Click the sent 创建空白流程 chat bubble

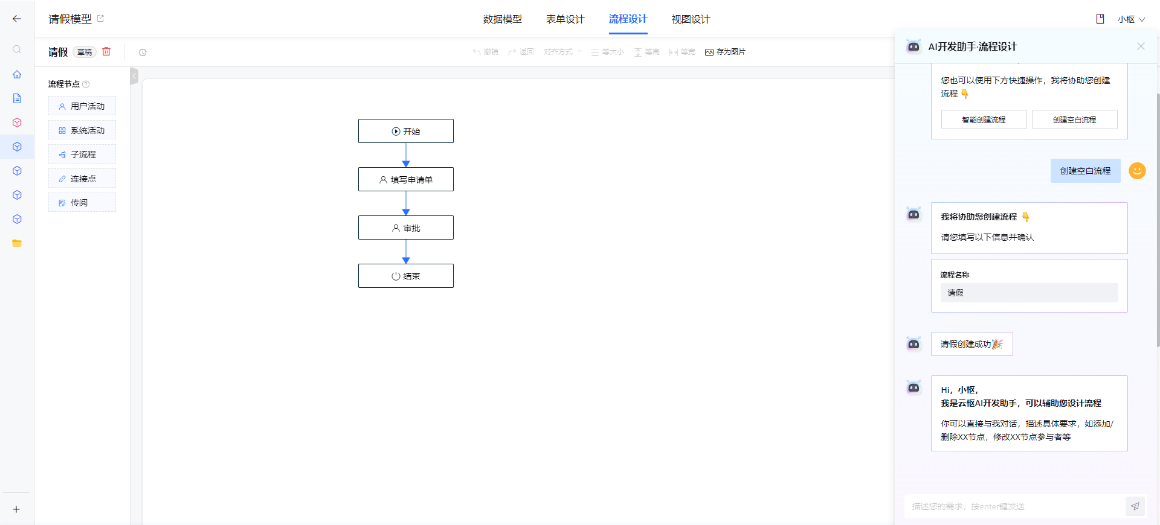1085,171
